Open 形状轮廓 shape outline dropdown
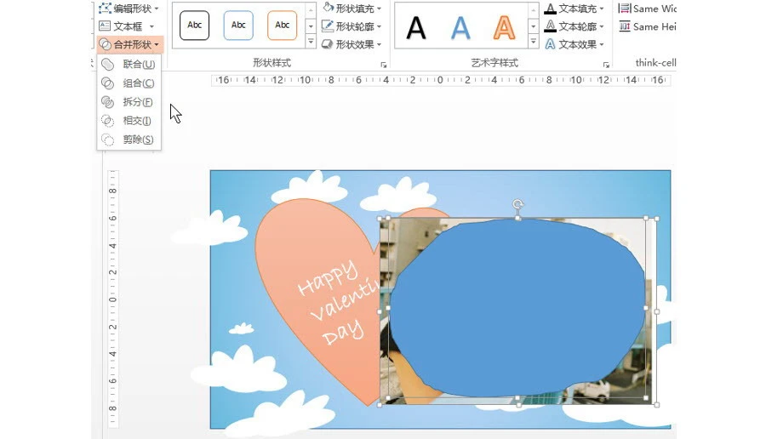This screenshot has height=439, width=766. tap(352, 26)
